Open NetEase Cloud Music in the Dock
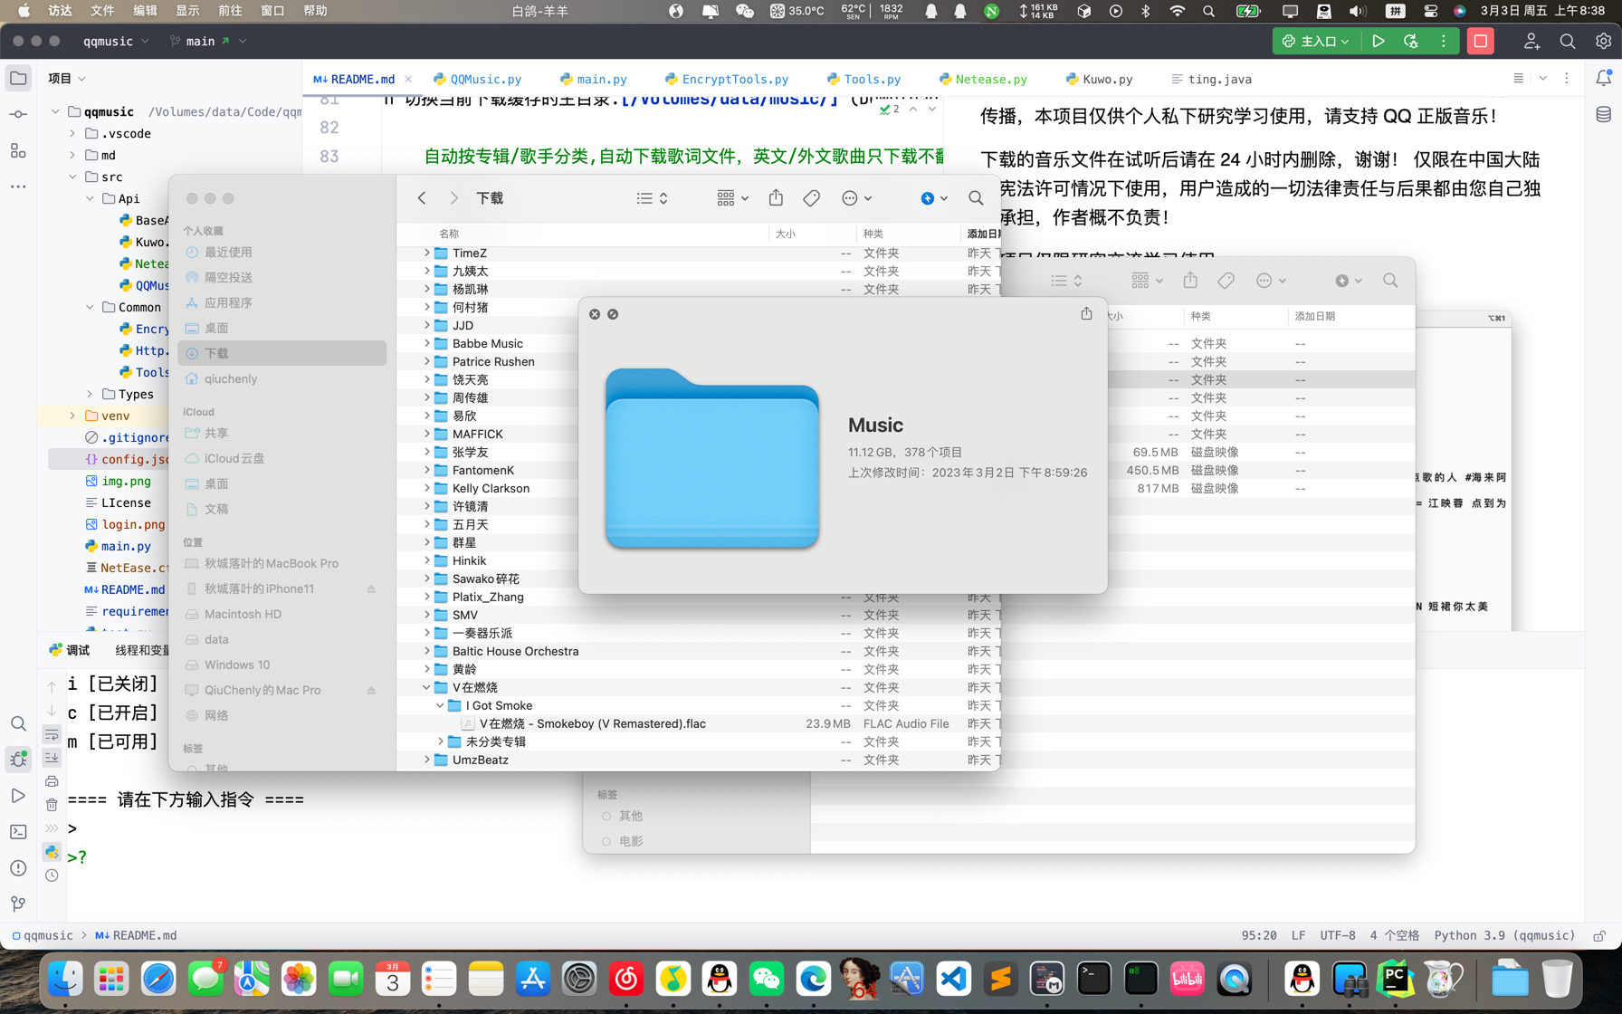Viewport: 1622px width, 1014px height. (x=625, y=979)
